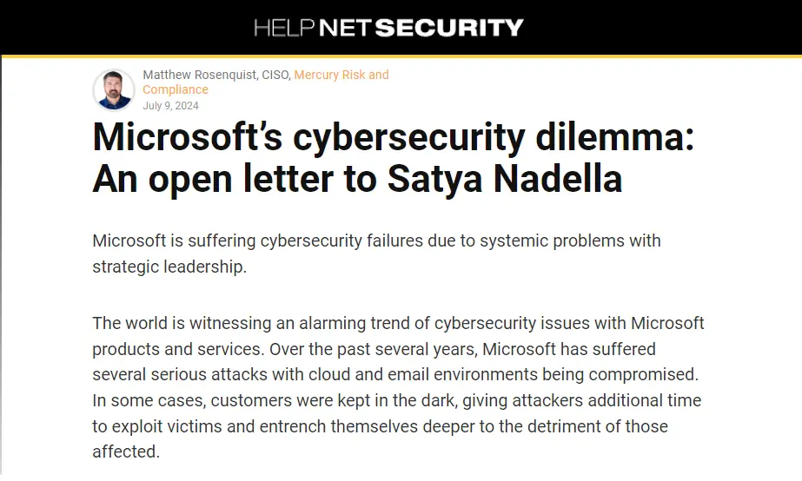Follow the Mercury Risk and Compliance link

pyautogui.click(x=266, y=82)
